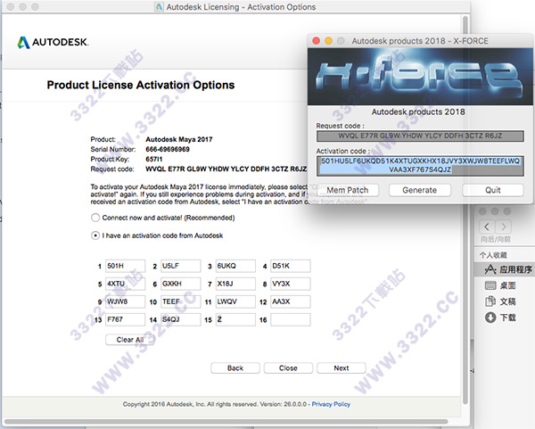This screenshot has width=535, height=429.
Task: Click activation code field 7 containing X18J
Action: coord(235,284)
